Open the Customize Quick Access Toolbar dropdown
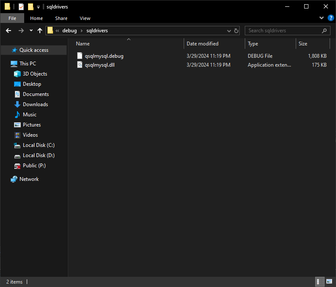 pos(38,7)
